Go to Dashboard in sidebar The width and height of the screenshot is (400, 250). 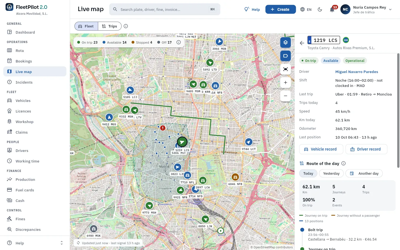[35, 32]
